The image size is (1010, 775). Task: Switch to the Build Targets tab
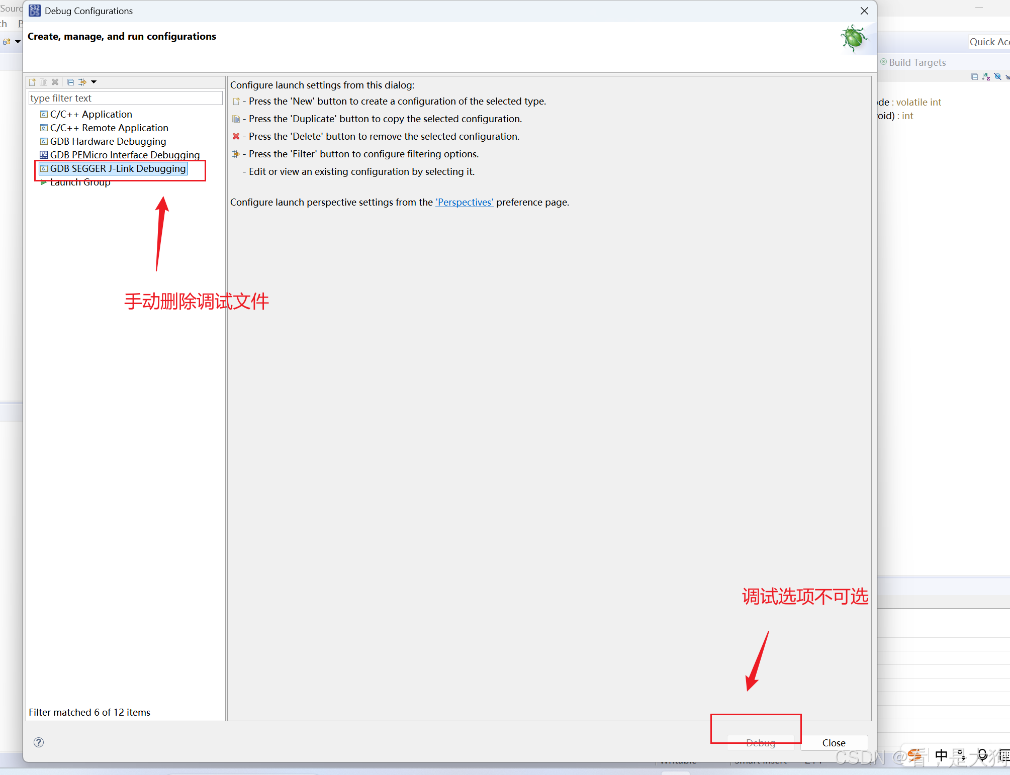(x=916, y=62)
